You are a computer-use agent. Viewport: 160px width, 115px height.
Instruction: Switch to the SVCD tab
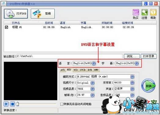tap(83, 70)
